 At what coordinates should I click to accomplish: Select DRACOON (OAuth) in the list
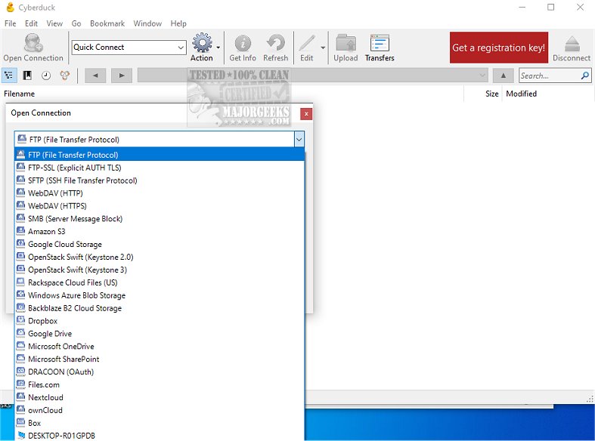(160, 372)
